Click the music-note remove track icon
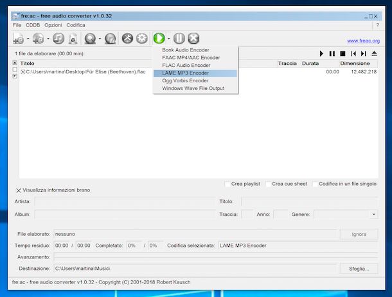392x297 pixels. tap(58, 39)
